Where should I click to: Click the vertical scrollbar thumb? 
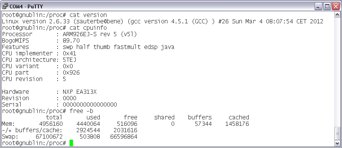coord(337,133)
